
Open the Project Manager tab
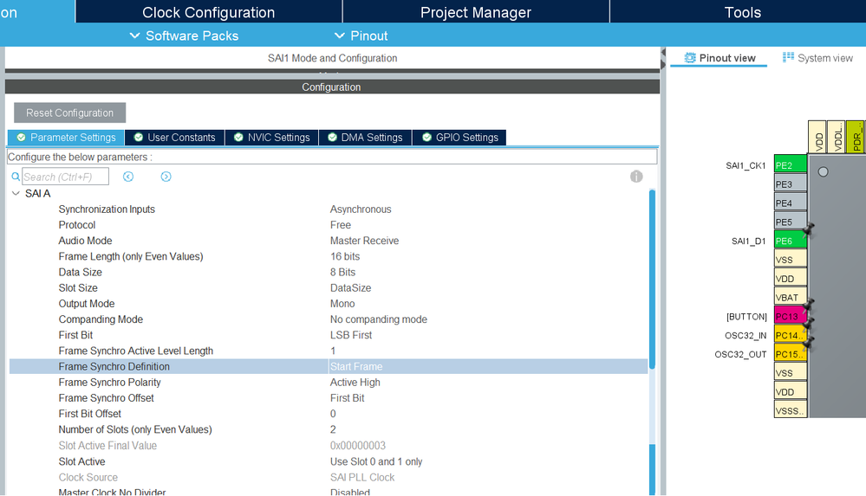(476, 12)
